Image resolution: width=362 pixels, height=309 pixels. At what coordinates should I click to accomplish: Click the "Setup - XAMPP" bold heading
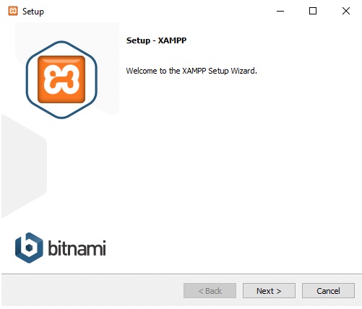(x=156, y=40)
